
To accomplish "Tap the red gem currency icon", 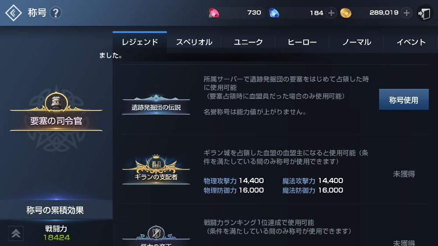I will coord(214,13).
